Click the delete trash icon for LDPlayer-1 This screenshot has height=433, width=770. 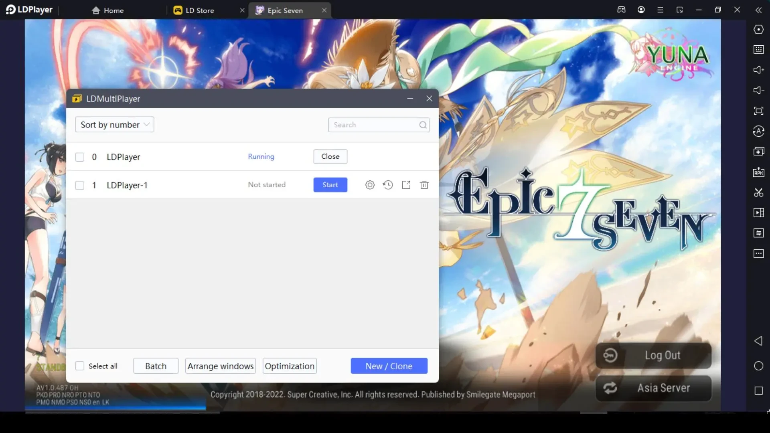coord(424,184)
